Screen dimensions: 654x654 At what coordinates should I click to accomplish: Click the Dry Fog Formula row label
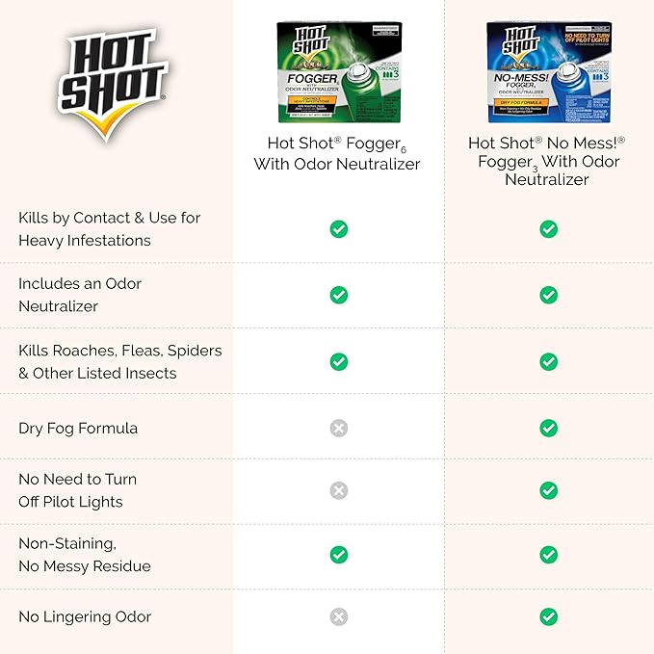pos(78,428)
